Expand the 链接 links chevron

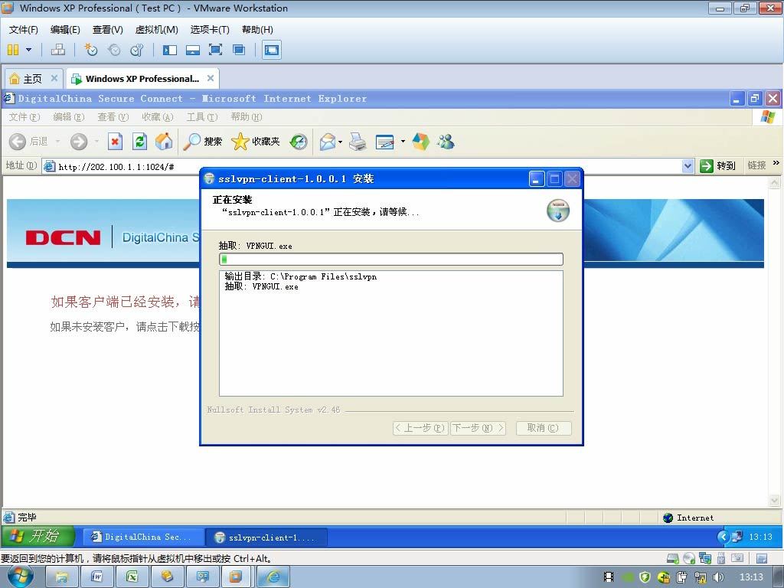point(776,163)
